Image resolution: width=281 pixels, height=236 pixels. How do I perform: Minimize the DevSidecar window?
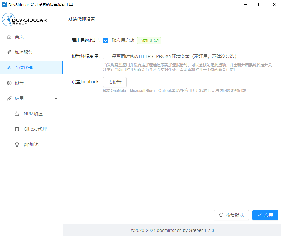tap(245, 5)
